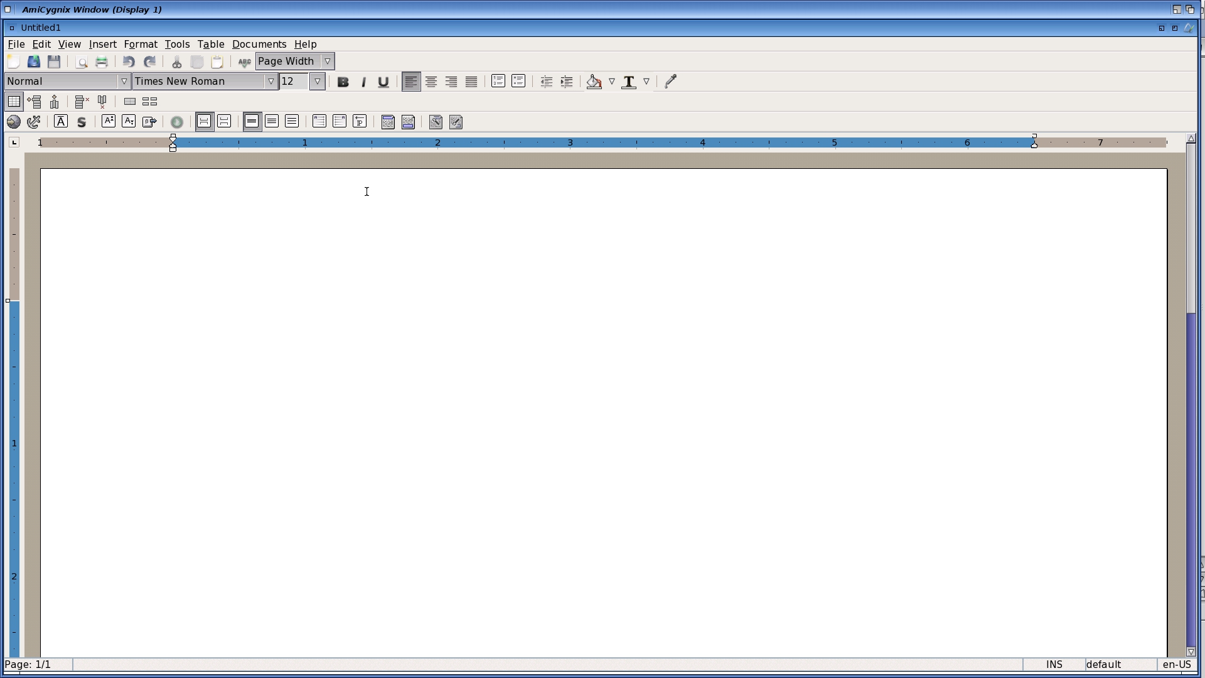Open the Documents menu
This screenshot has width=1205, height=678.
click(x=259, y=45)
